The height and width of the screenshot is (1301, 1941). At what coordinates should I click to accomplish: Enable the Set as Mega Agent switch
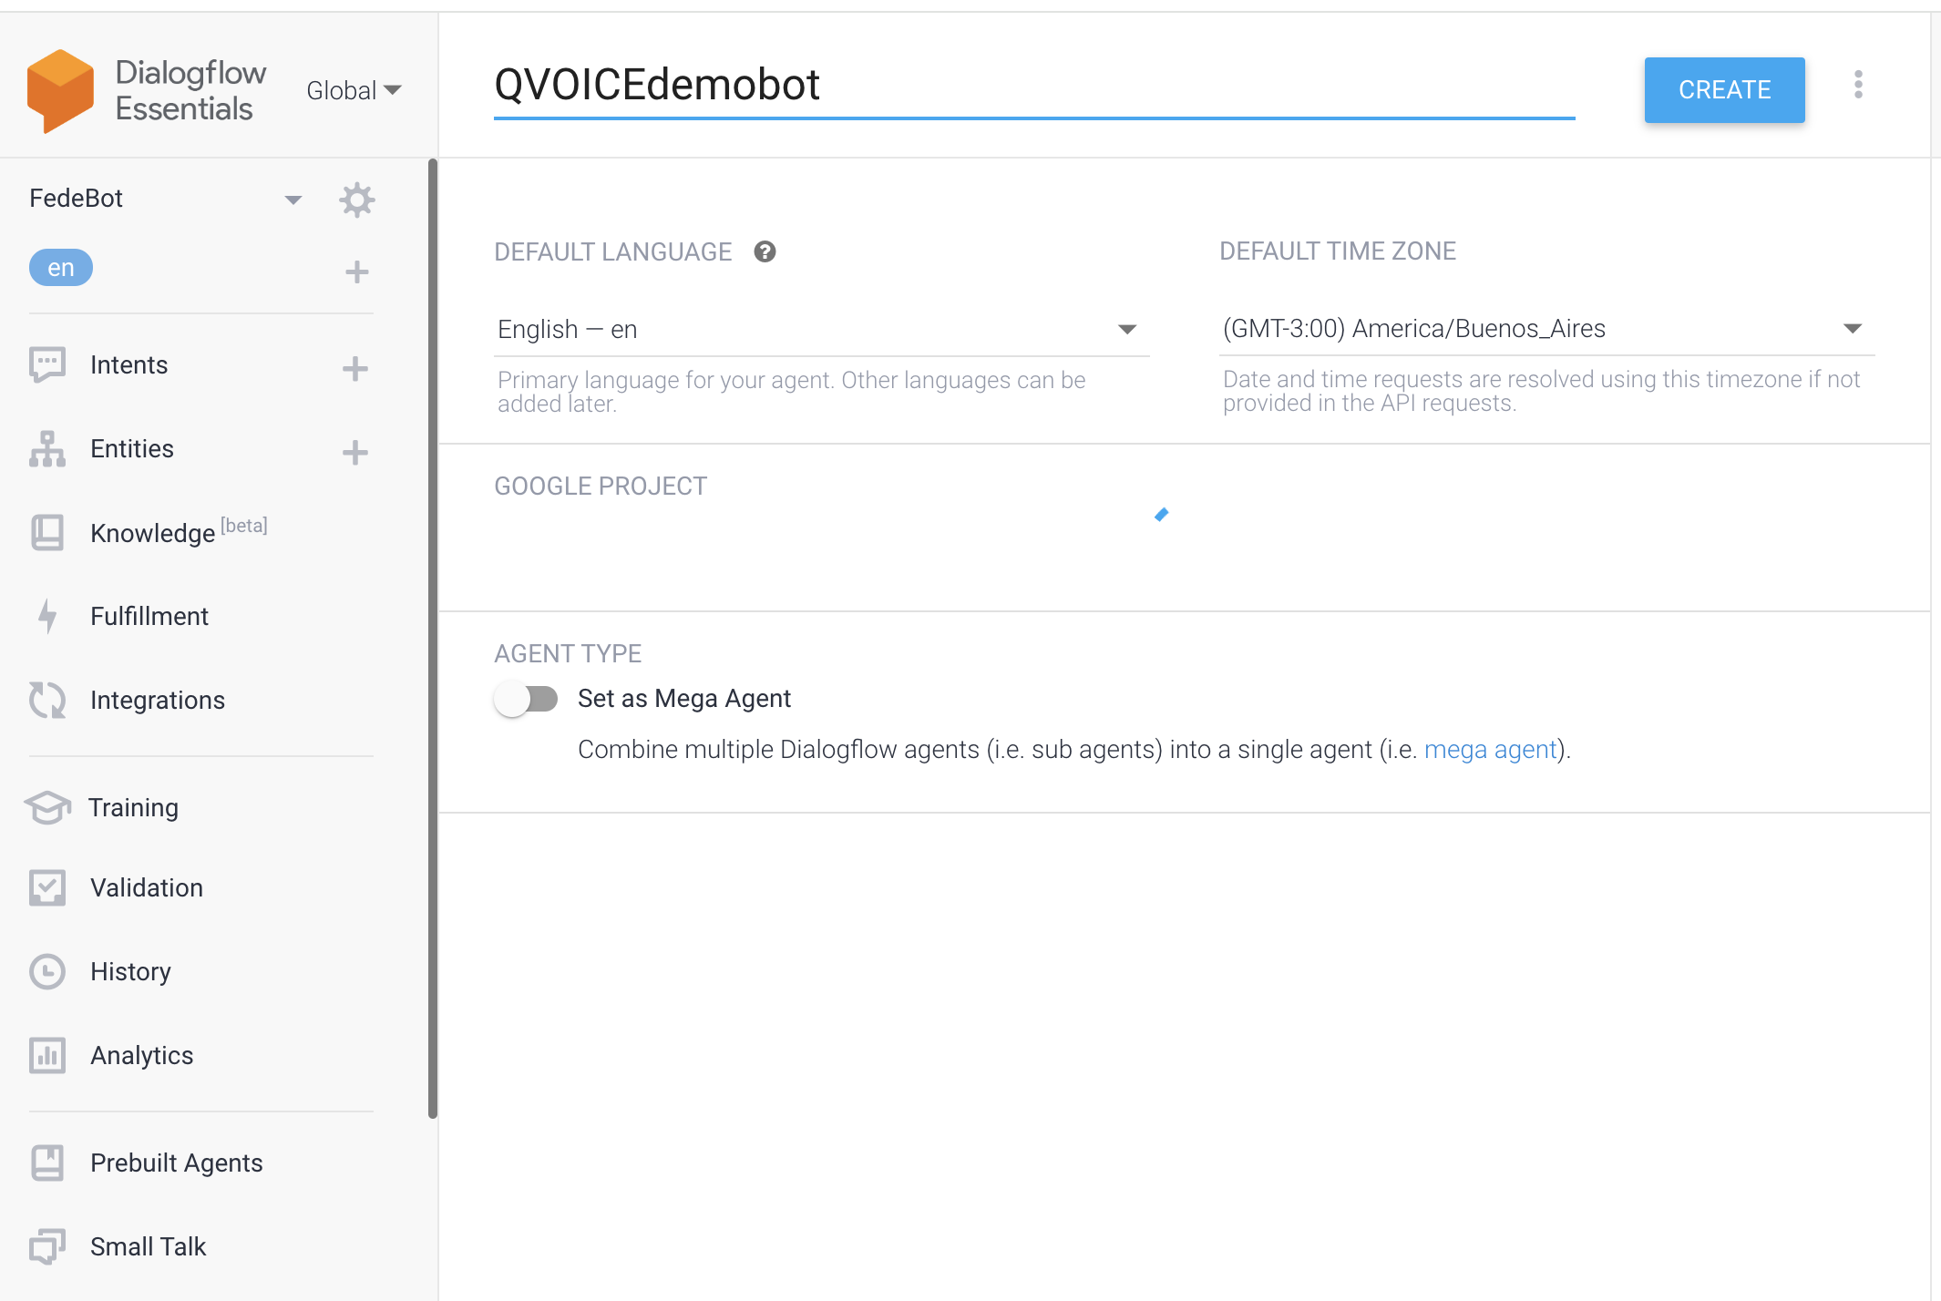pyautogui.click(x=527, y=699)
